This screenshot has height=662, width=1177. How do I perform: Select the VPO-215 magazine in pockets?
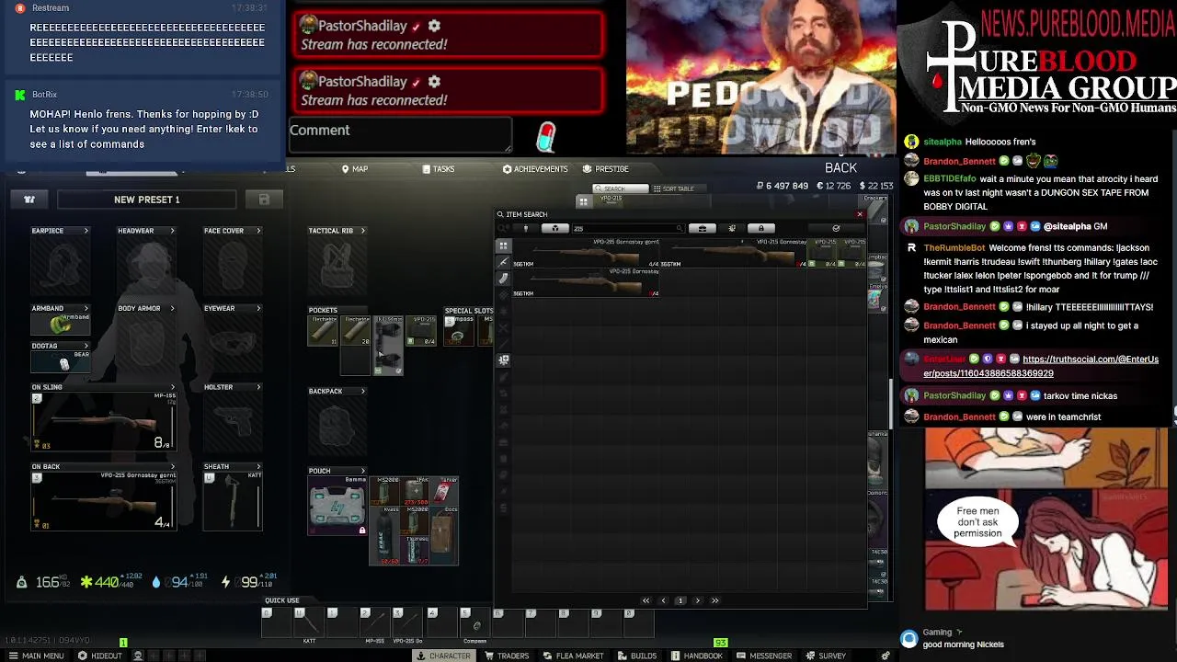pyautogui.click(x=422, y=331)
